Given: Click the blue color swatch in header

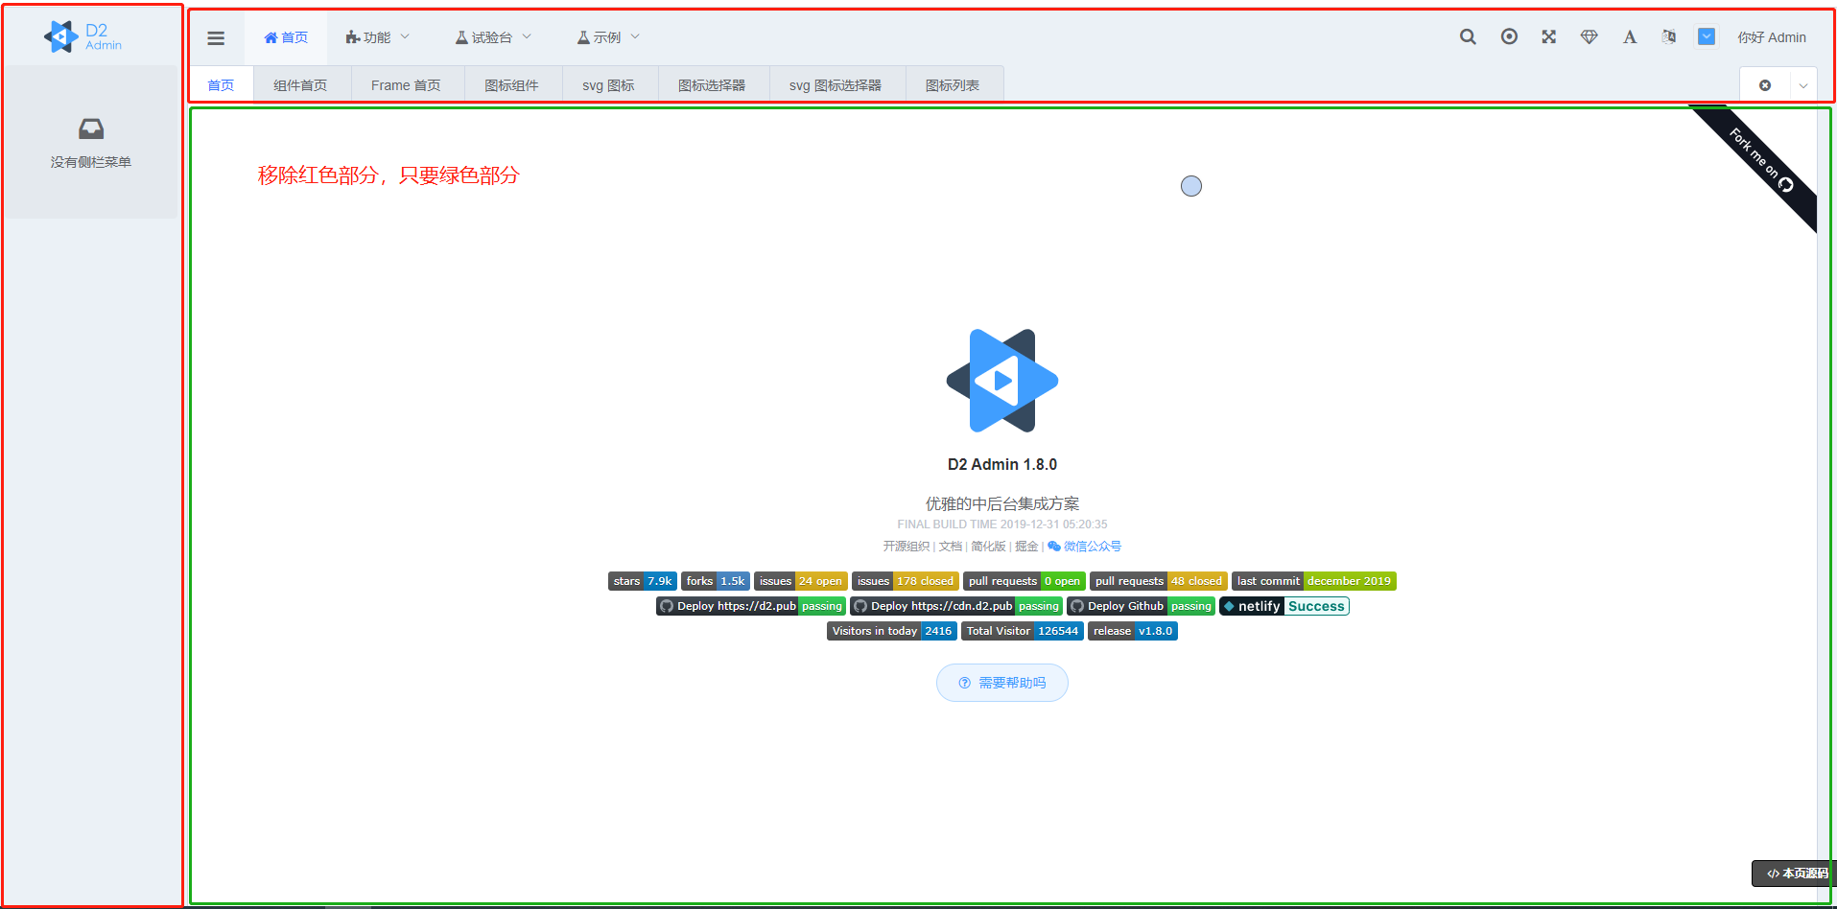Looking at the screenshot, I should click(x=1707, y=36).
